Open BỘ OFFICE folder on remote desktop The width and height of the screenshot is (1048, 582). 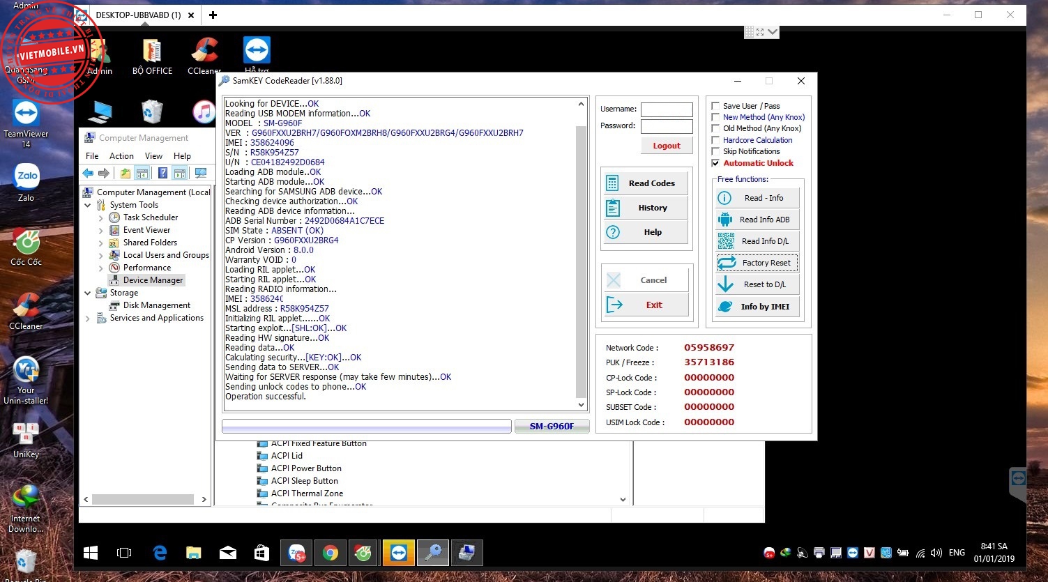(152, 56)
